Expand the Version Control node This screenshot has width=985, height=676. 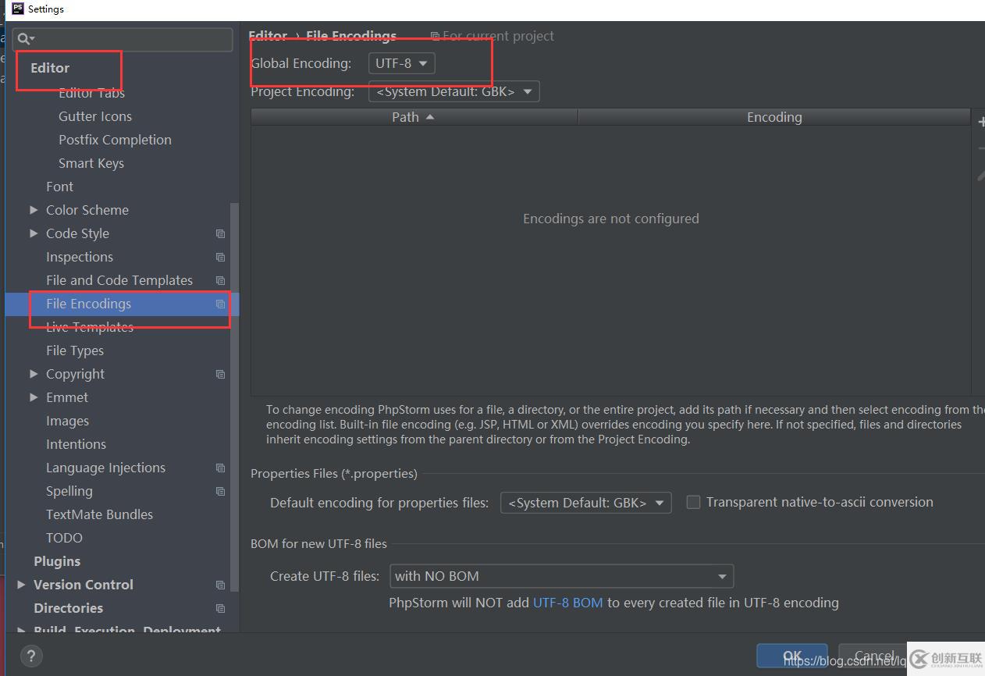pyautogui.click(x=21, y=585)
